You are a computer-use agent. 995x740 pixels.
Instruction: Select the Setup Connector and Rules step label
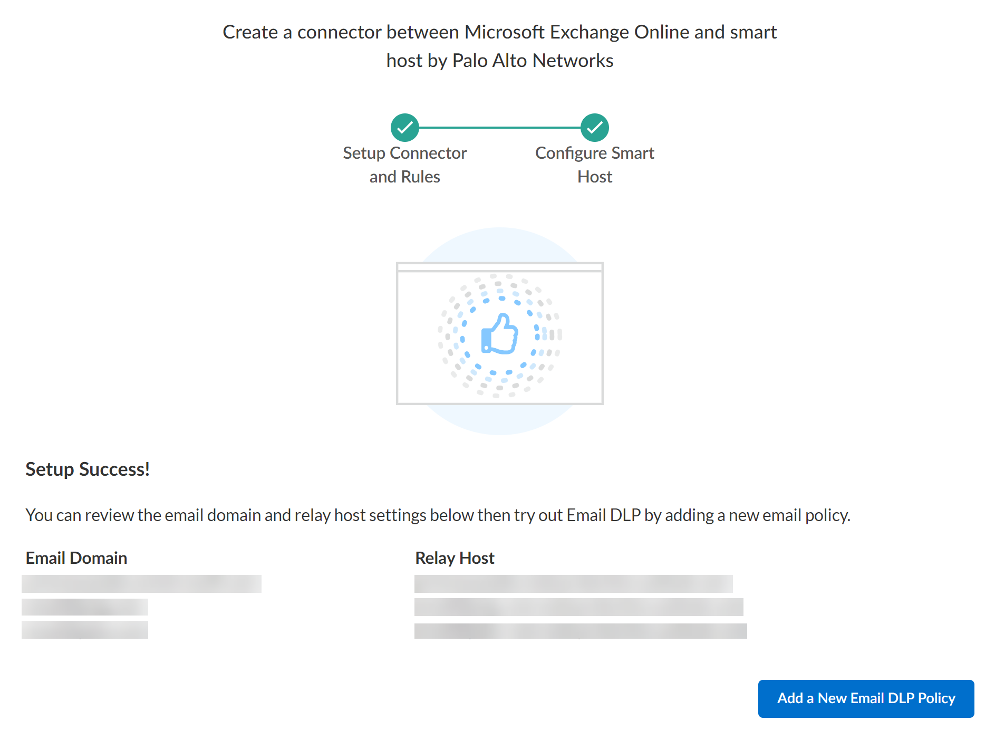click(x=404, y=165)
